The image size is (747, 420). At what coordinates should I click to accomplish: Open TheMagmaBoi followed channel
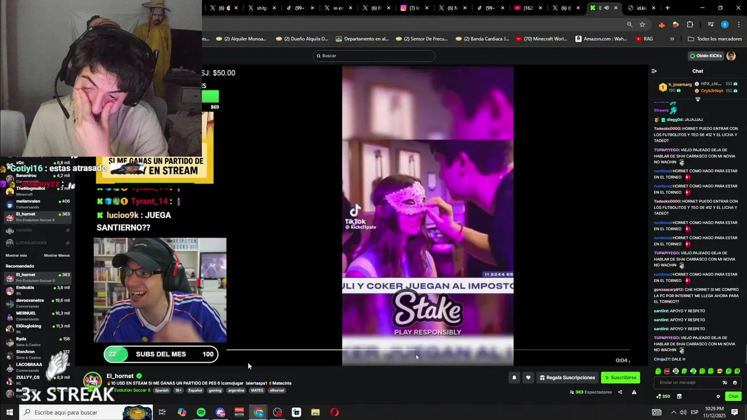(37, 191)
